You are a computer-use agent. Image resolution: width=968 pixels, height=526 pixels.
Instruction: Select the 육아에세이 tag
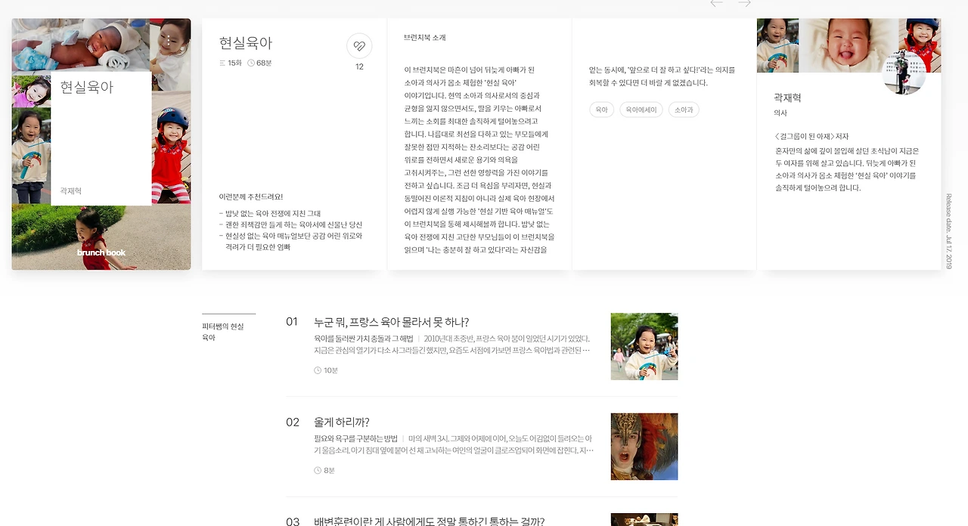click(641, 110)
